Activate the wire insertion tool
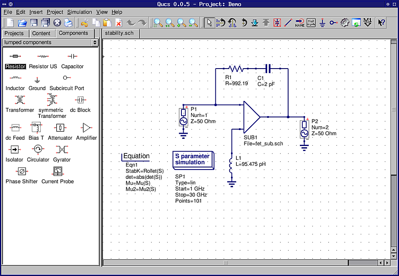Screen dimensions: 399x276 click(x=288, y=22)
